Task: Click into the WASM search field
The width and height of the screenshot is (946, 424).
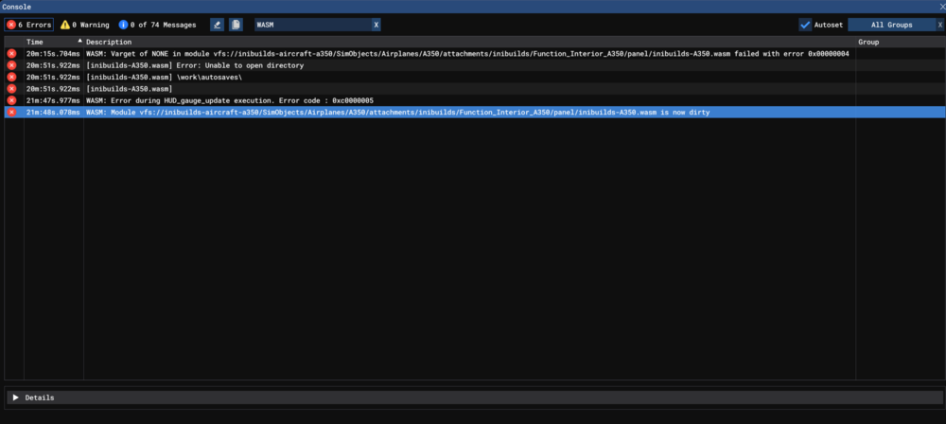Action: (x=310, y=25)
